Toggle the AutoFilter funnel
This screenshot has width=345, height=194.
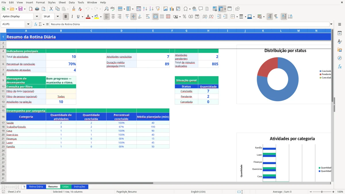pyautogui.click(x=158, y=9)
